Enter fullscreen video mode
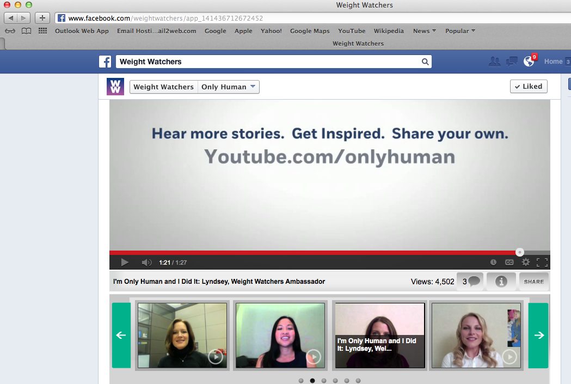 coord(542,263)
